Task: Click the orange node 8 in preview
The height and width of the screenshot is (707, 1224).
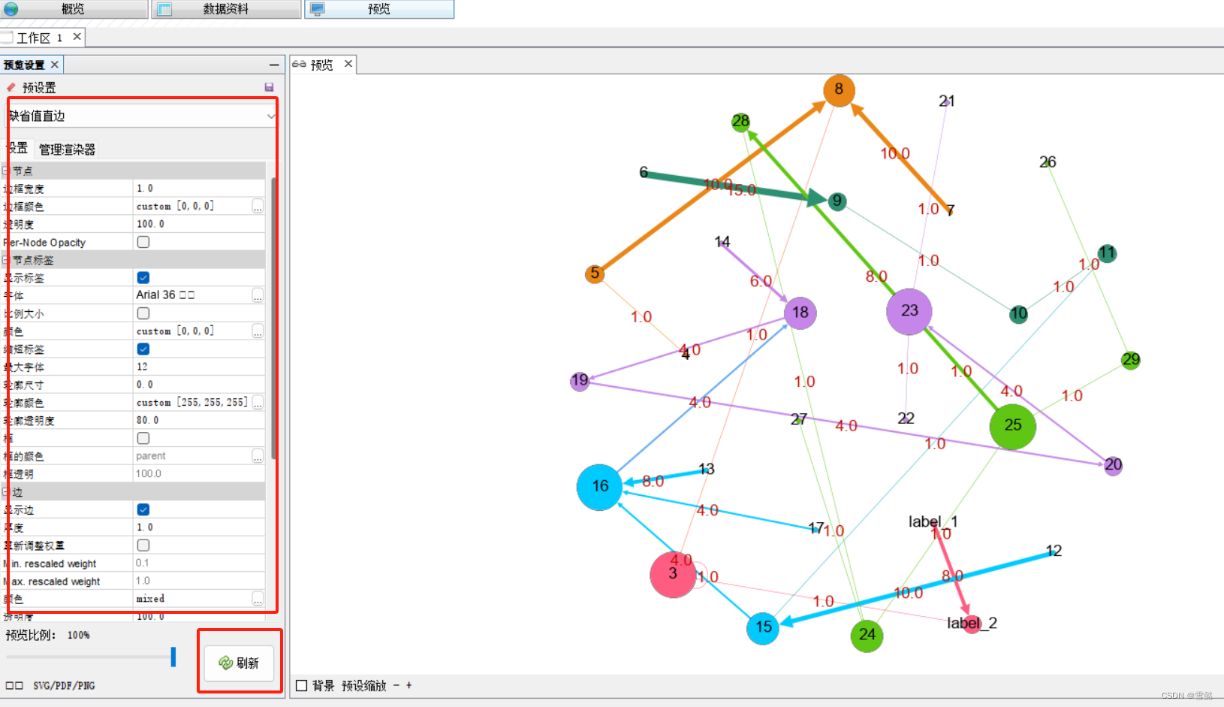Action: (x=839, y=90)
